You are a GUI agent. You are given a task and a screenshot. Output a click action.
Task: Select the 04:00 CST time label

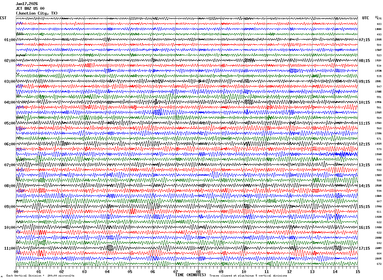(9, 102)
